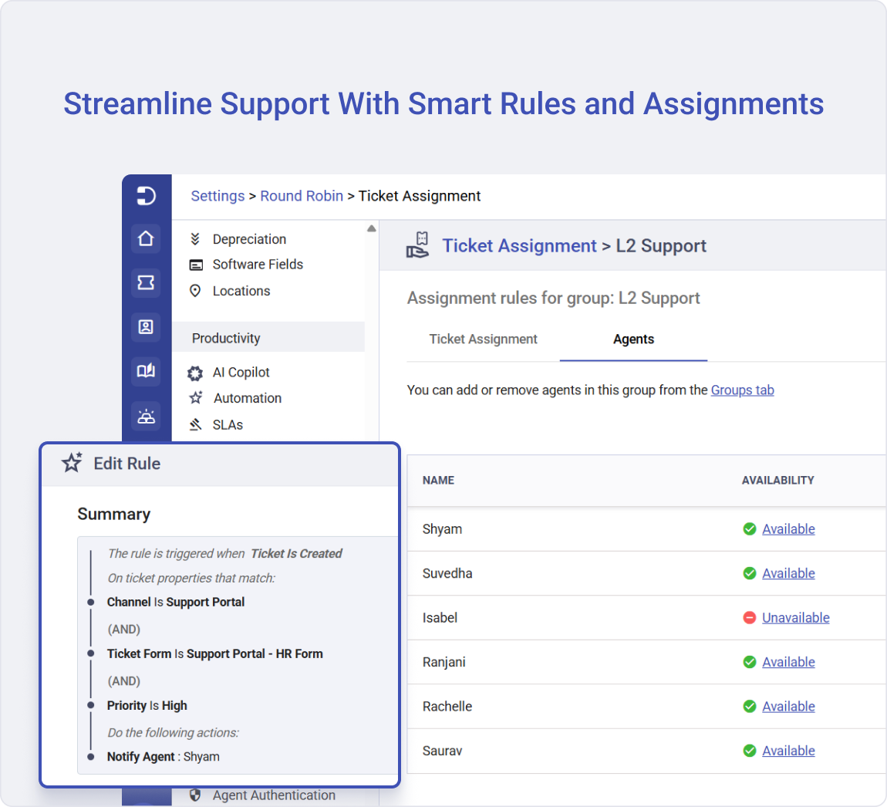Viewport: 887px width, 807px height.
Task: Click the Locations pin icon
Action: point(195,291)
